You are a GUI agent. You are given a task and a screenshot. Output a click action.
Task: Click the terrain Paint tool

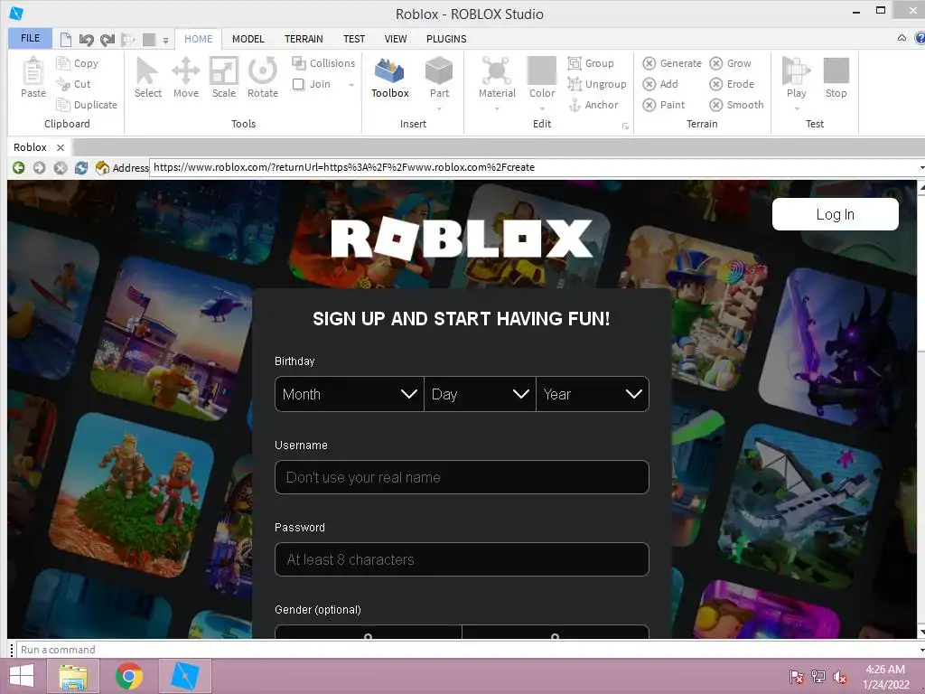coord(664,105)
